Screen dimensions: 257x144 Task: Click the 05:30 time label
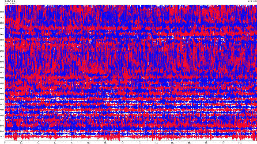point(2,40)
